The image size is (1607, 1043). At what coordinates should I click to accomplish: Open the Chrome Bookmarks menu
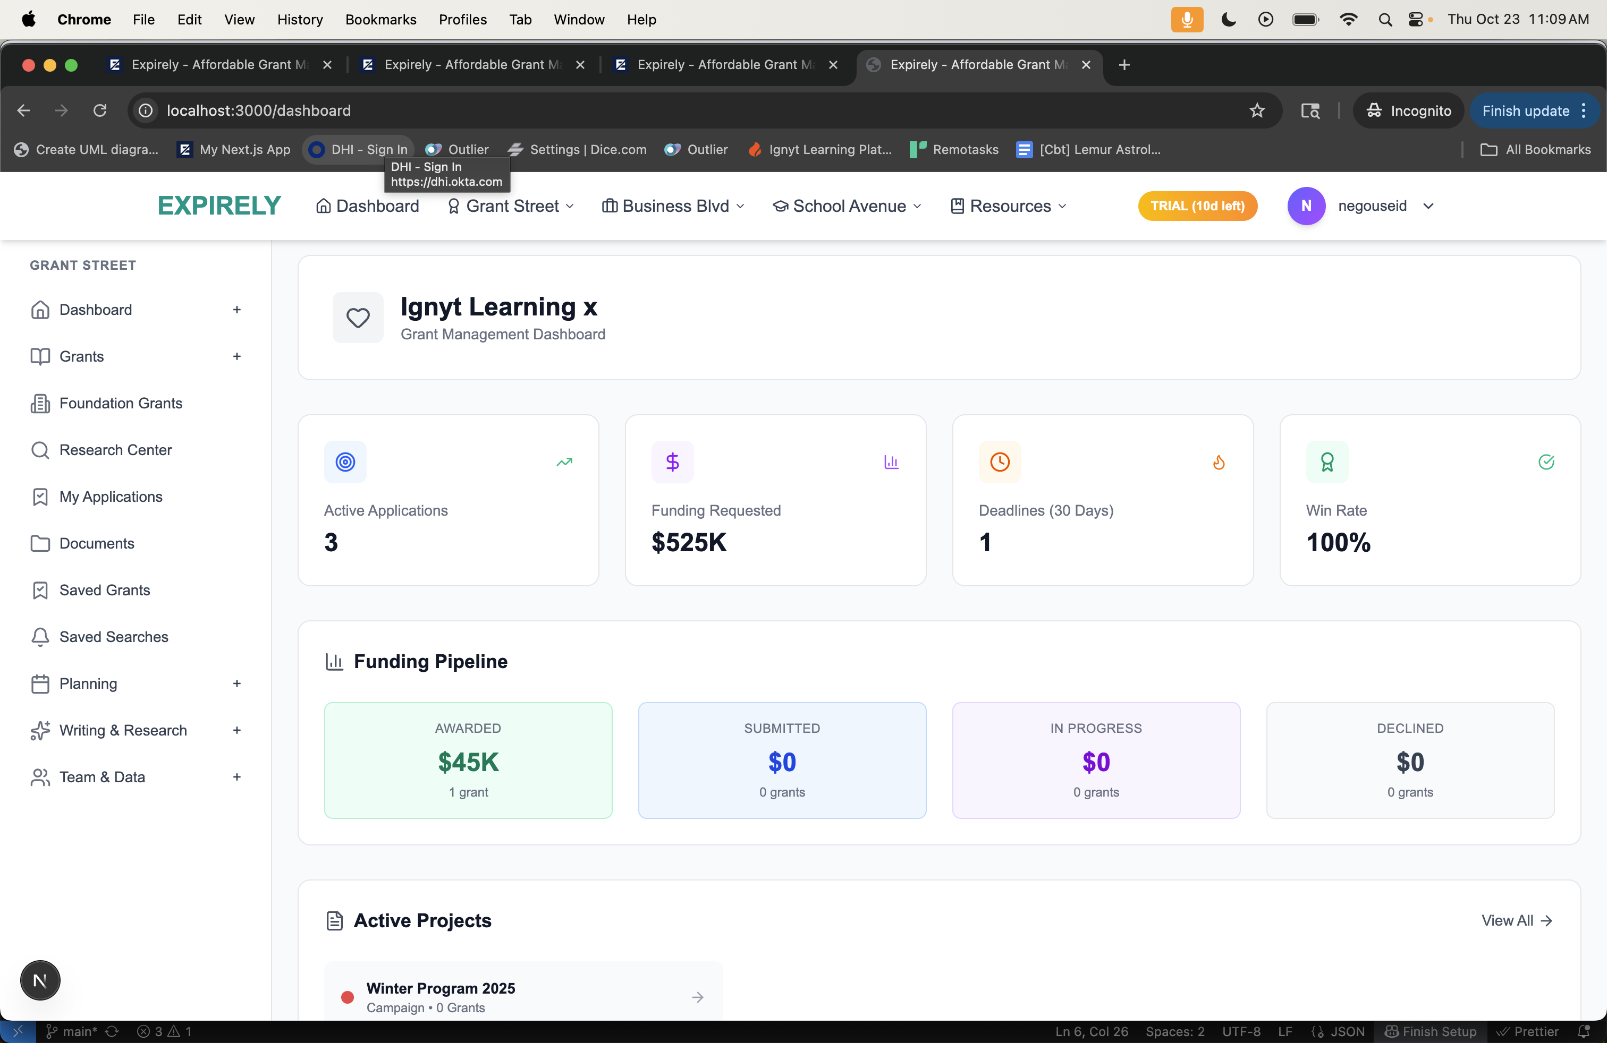coord(380,20)
